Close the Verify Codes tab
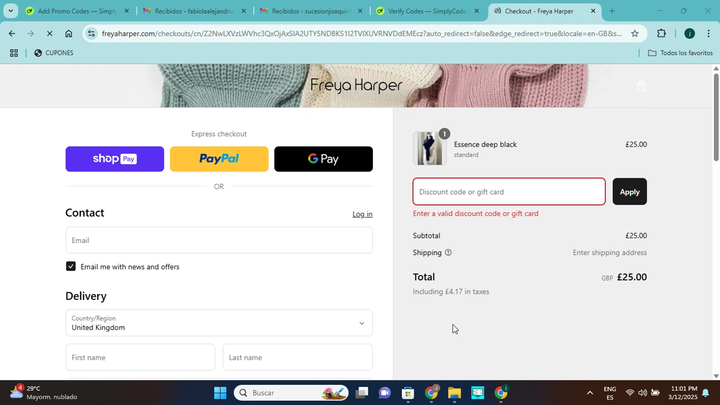Screen dimensions: 720x405 [477, 11]
